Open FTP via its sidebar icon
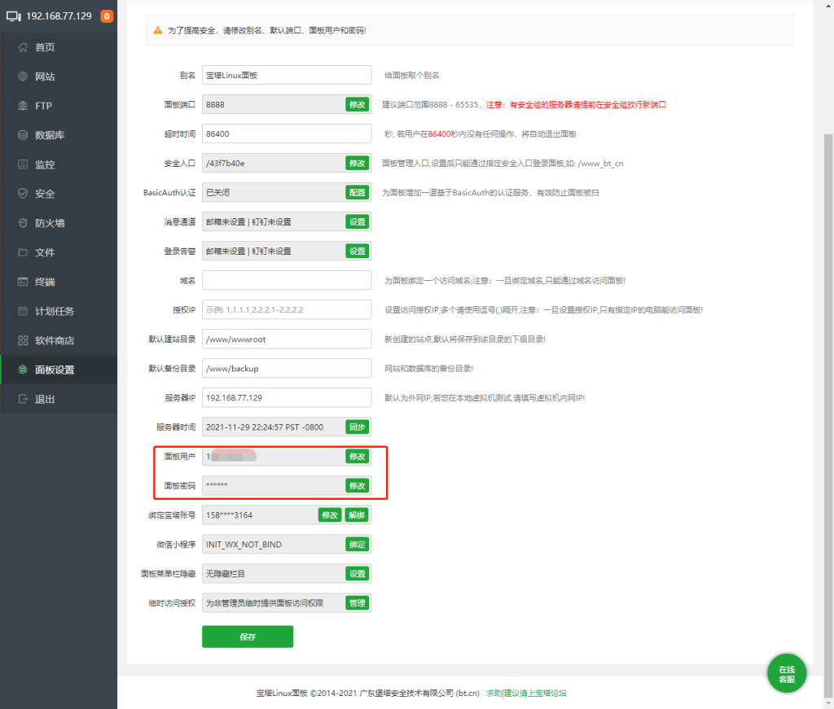Image resolution: width=834 pixels, height=709 pixels. 24,106
